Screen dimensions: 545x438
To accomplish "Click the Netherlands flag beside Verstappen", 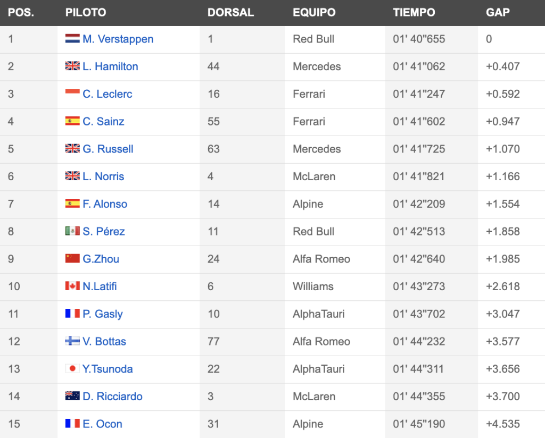I will (x=72, y=38).
